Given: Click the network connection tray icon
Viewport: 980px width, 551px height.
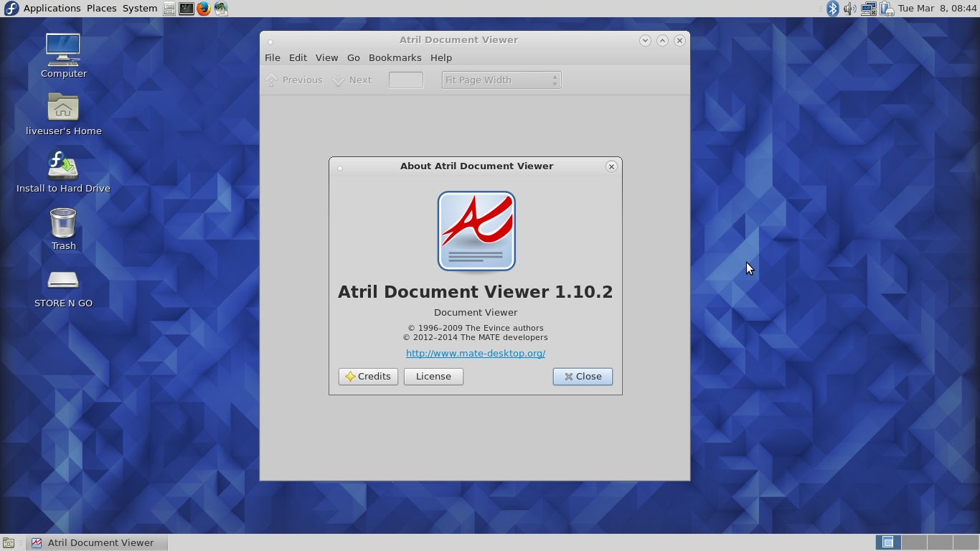Looking at the screenshot, I should (x=868, y=9).
